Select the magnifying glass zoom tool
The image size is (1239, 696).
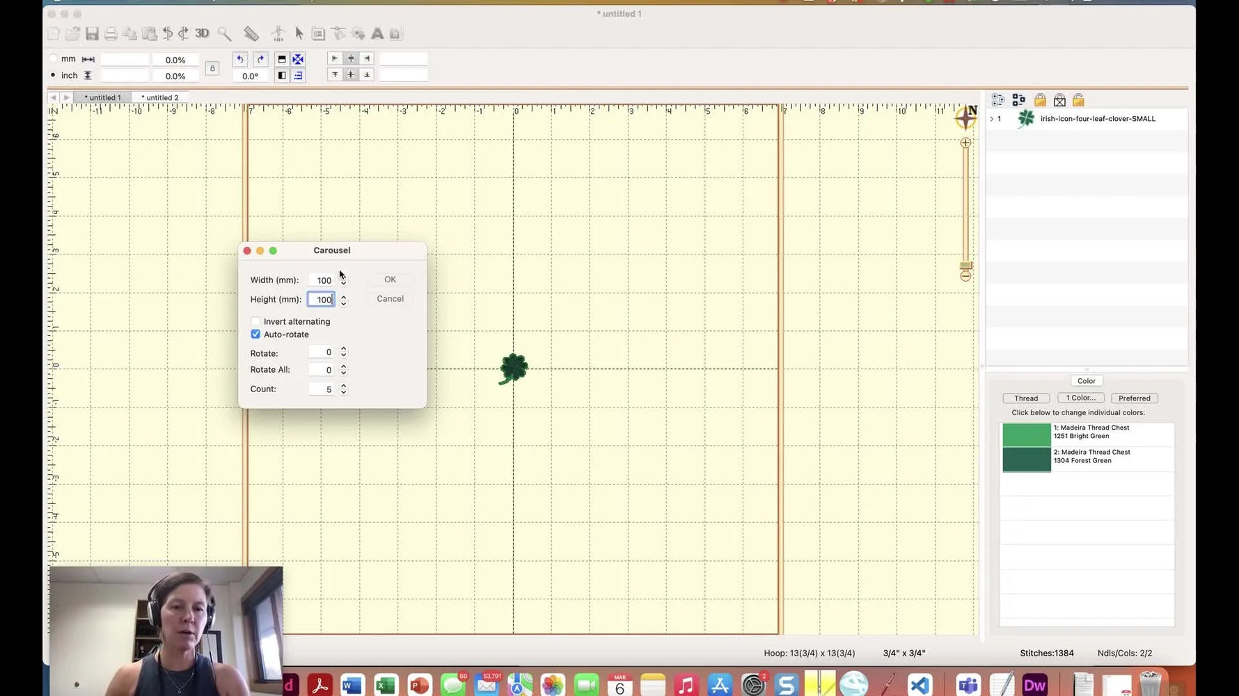(x=224, y=33)
